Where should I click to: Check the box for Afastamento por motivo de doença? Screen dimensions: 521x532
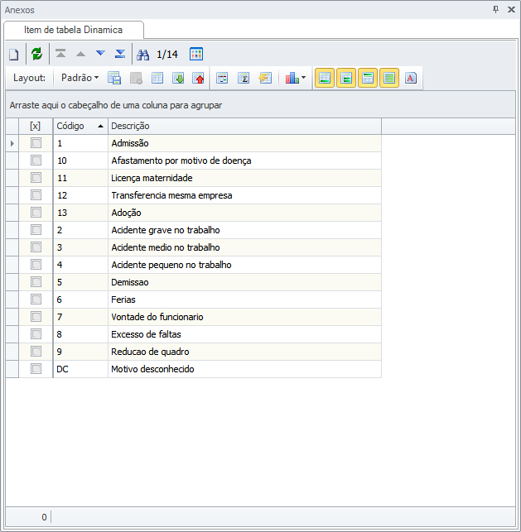(36, 161)
